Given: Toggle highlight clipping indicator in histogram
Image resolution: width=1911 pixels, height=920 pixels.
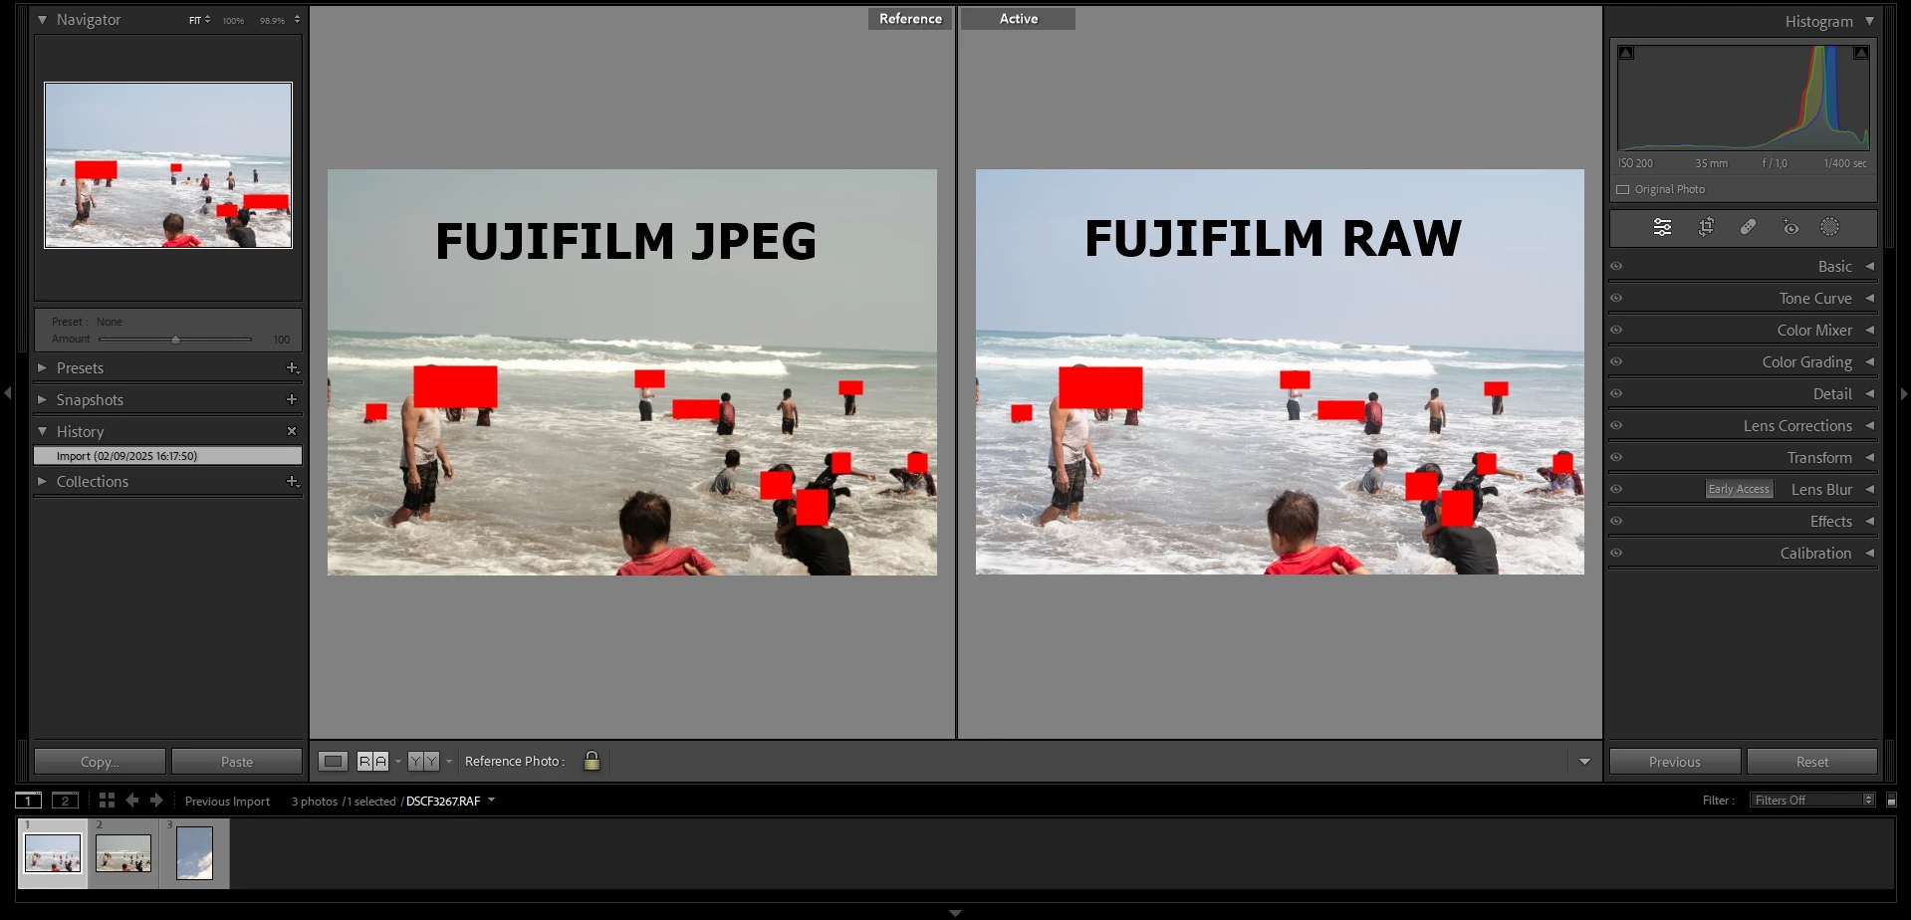Looking at the screenshot, I should click(1860, 53).
